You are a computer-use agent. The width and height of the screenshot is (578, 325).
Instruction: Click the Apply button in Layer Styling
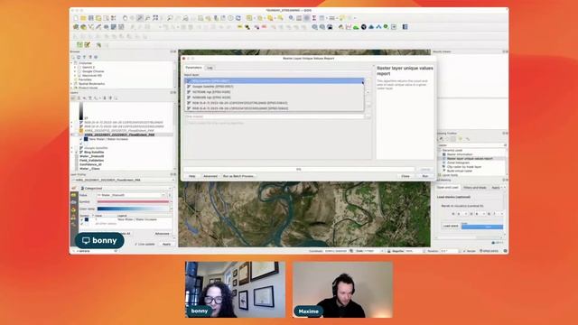coord(166,245)
